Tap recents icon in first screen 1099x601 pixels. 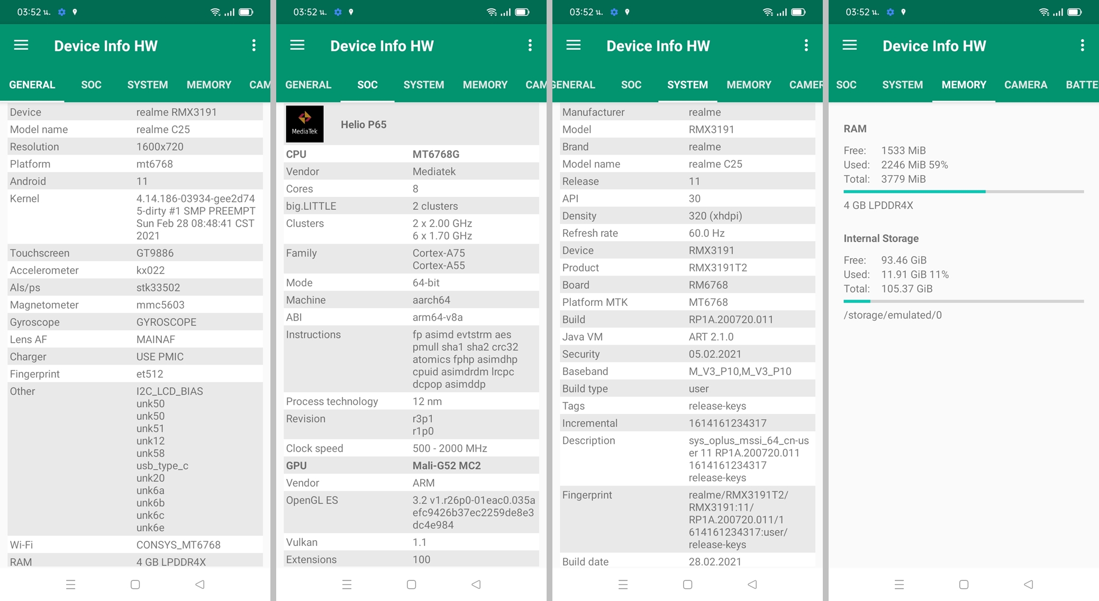71,584
